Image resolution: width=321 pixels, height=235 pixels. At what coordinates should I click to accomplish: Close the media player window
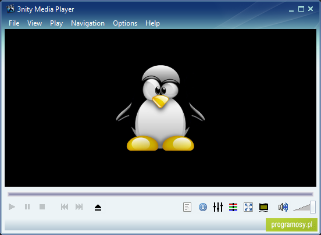(x=311, y=9)
